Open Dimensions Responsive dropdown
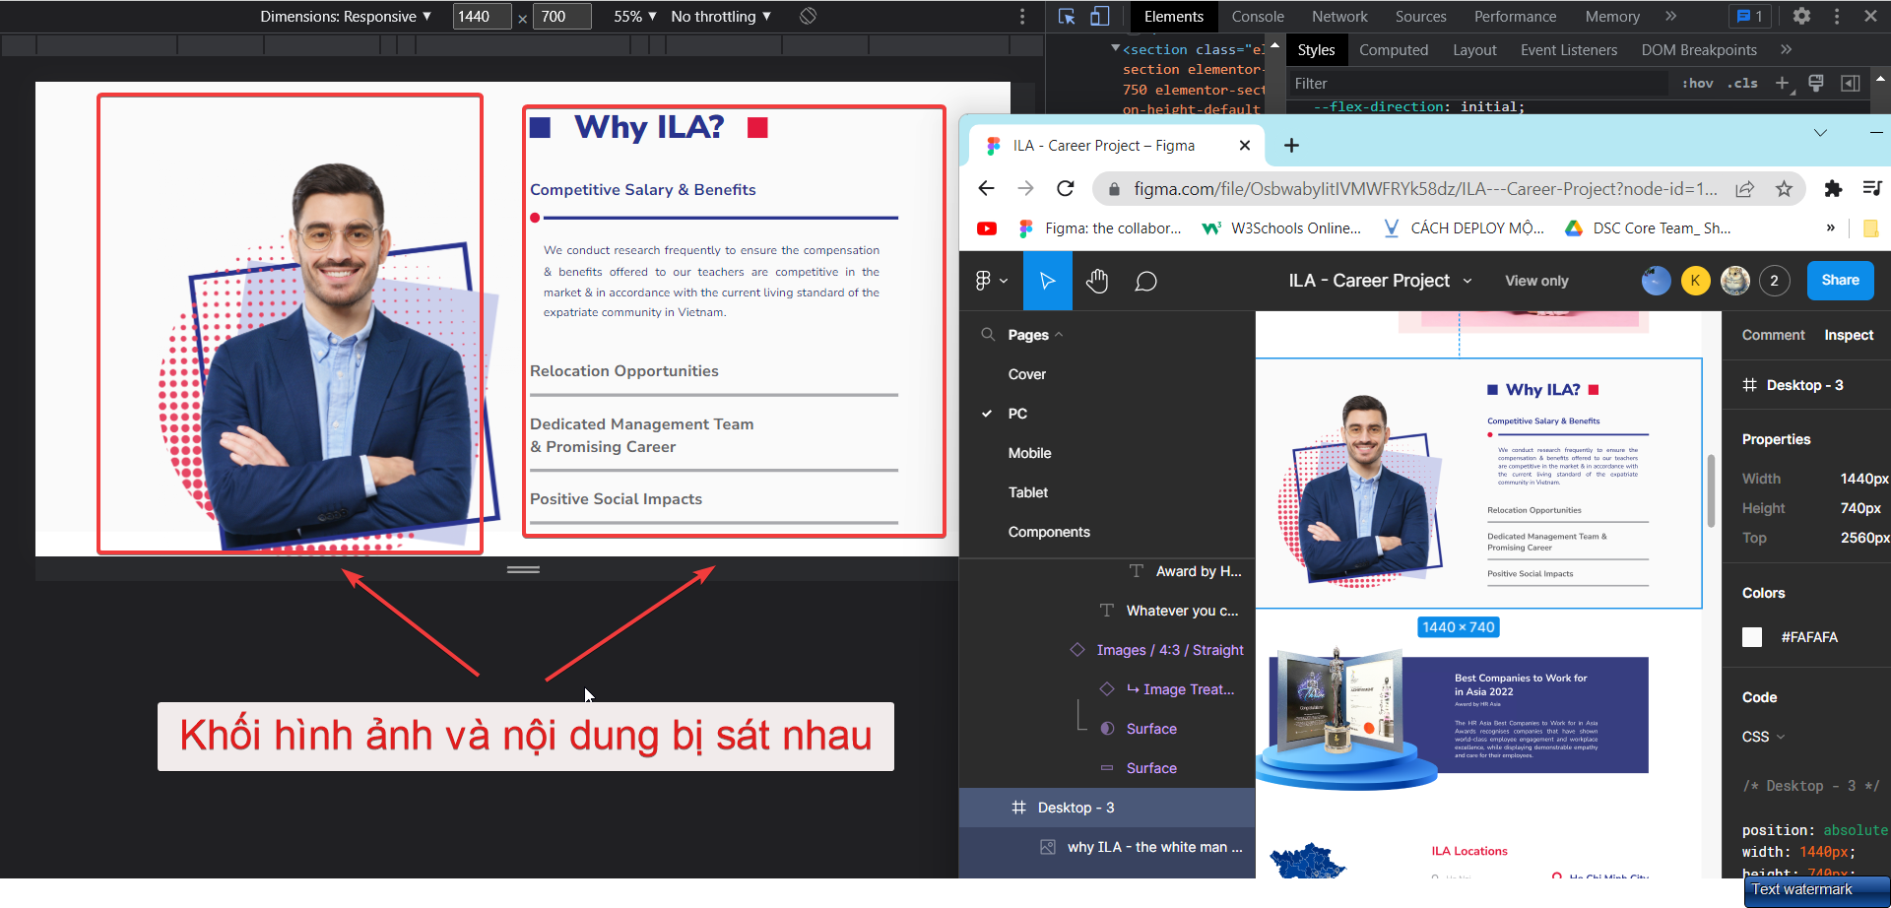This screenshot has width=1891, height=908. pos(346,16)
